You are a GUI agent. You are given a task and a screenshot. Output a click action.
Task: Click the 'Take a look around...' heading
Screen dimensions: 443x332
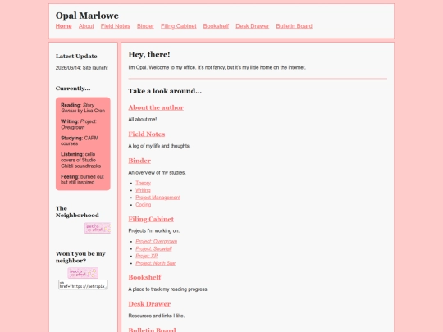[165, 91]
